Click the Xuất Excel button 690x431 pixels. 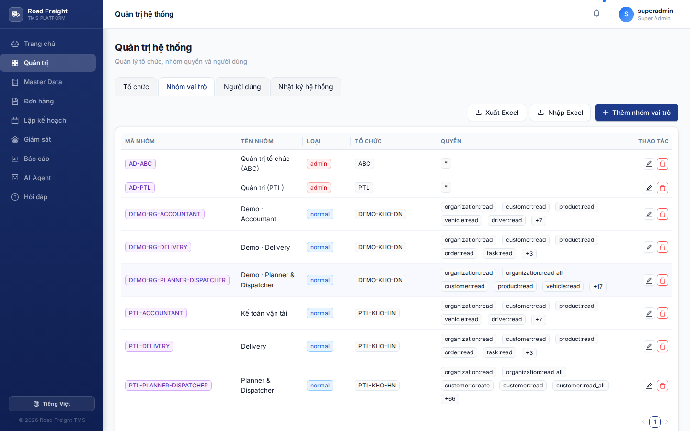point(497,113)
